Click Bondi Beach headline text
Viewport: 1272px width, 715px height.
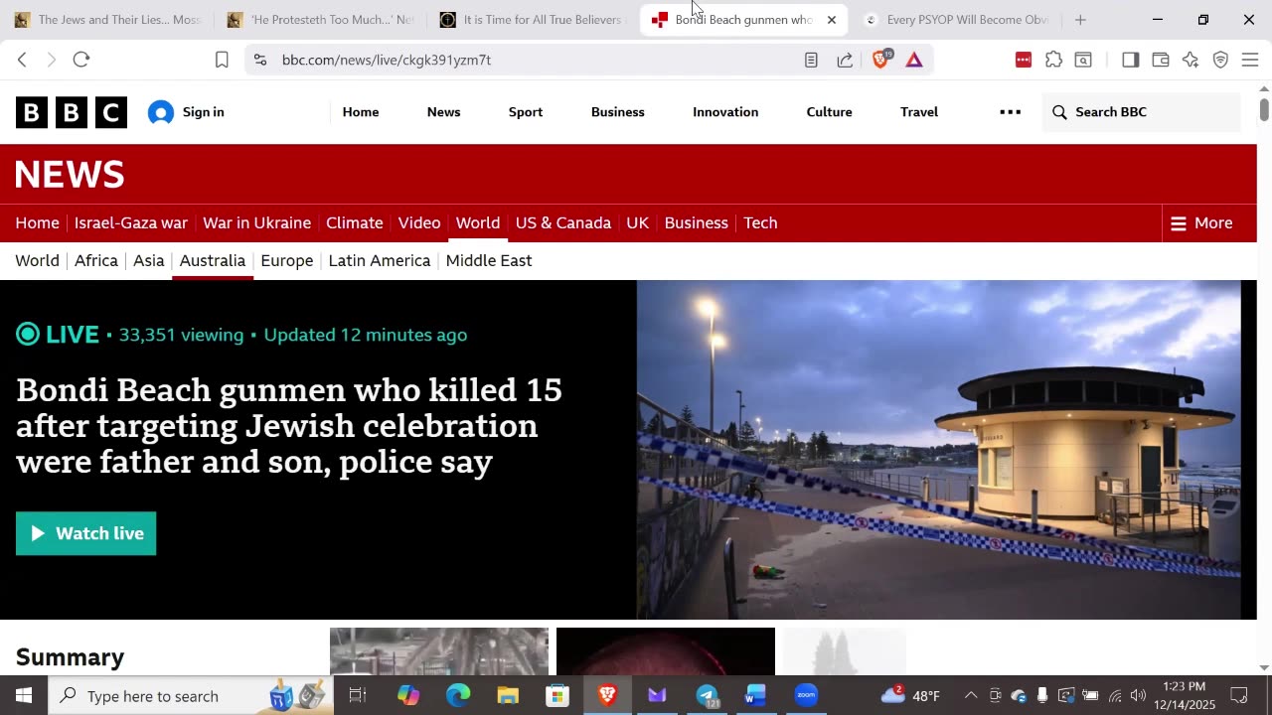pyautogui.click(x=289, y=426)
